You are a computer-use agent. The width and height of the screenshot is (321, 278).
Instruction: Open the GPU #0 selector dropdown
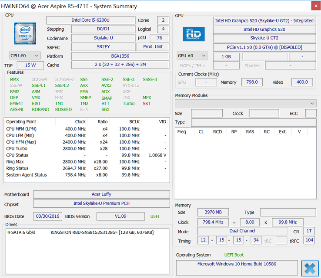tap(192, 56)
